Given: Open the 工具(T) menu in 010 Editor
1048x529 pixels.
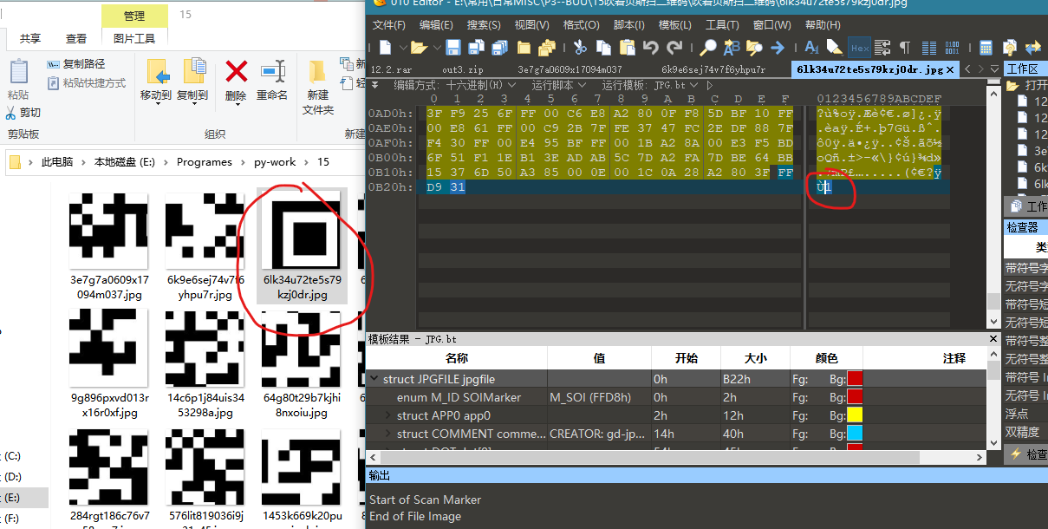Looking at the screenshot, I should [x=722, y=24].
